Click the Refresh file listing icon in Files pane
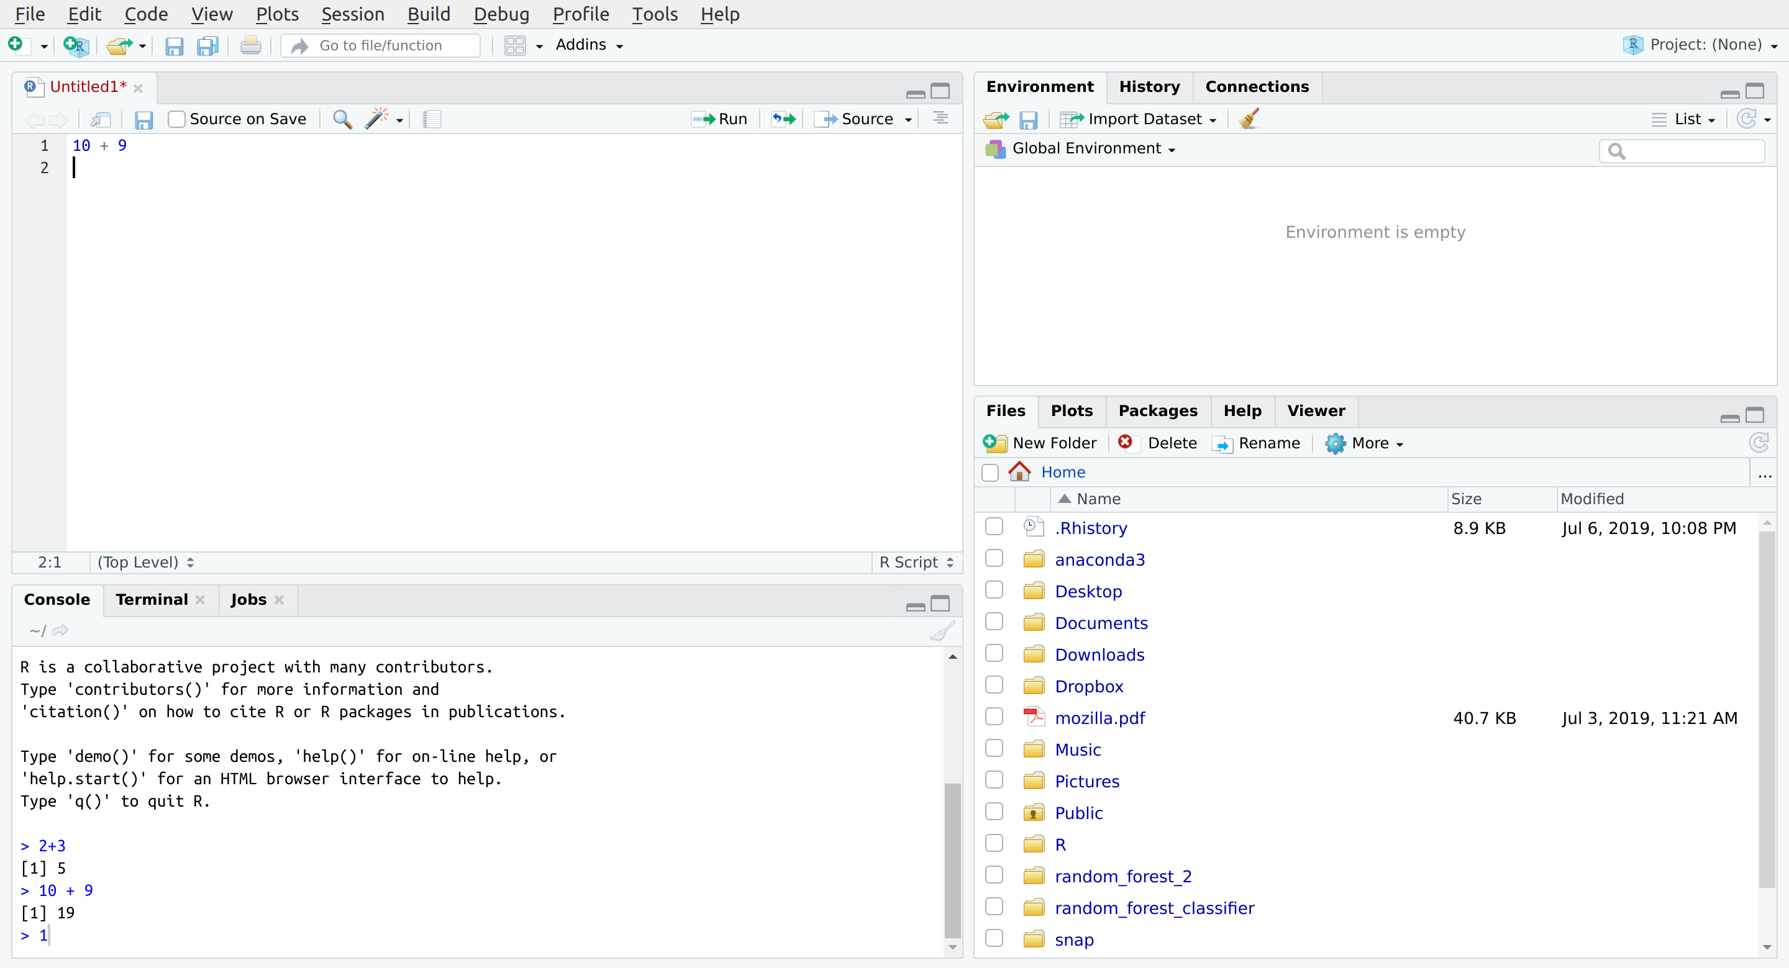This screenshot has height=968, width=1789. coord(1759,442)
